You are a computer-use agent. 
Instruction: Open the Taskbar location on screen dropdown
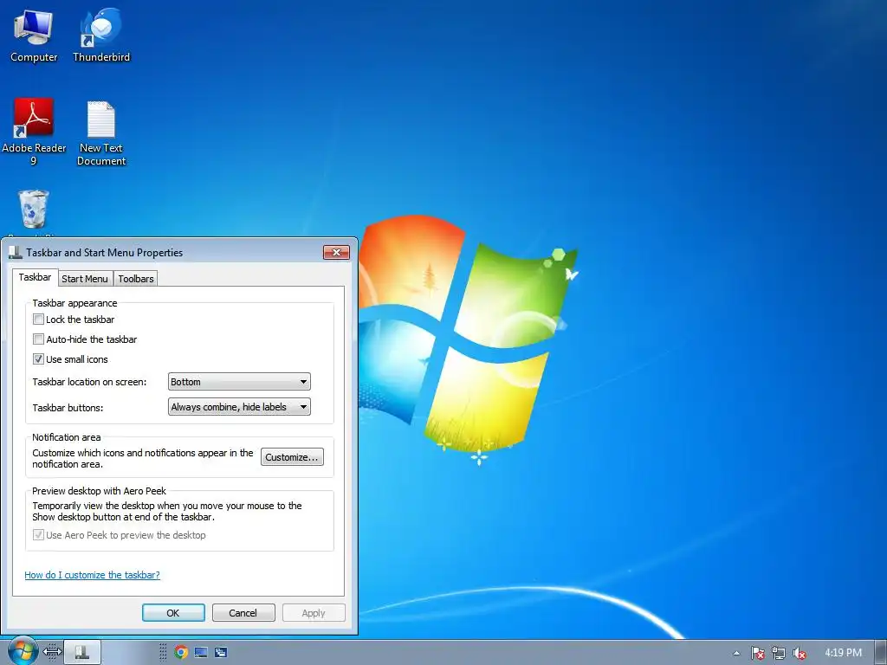[x=239, y=382]
